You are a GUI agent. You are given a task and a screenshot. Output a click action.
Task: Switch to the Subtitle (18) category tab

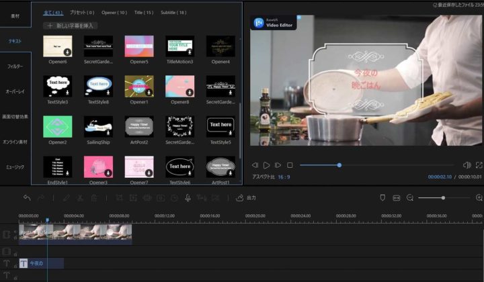[x=173, y=12]
